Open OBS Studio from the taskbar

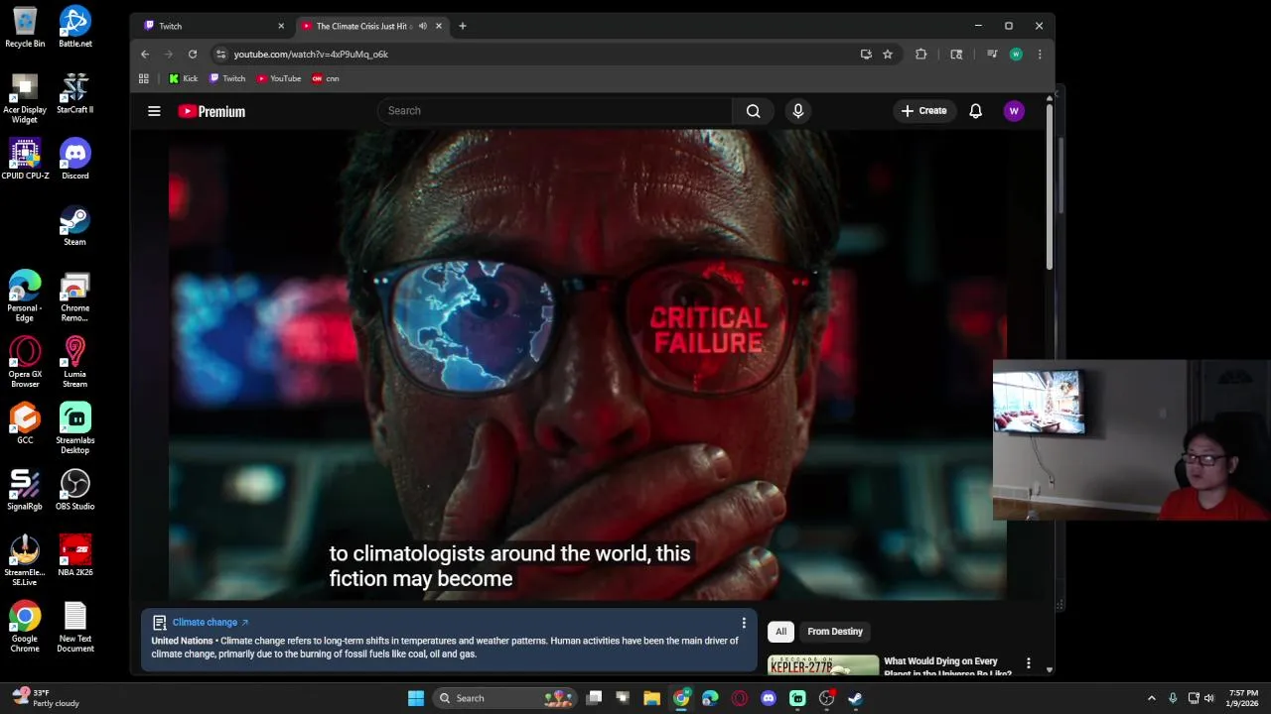tap(826, 698)
